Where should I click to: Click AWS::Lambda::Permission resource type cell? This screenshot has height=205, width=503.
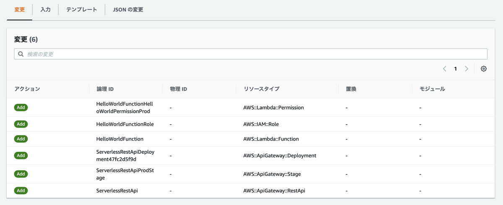(273, 108)
